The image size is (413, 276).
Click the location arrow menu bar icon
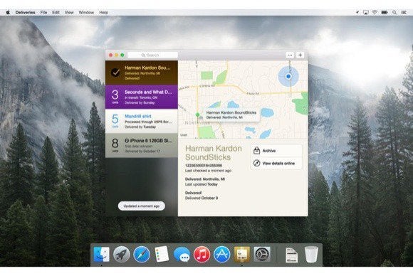(357, 12)
